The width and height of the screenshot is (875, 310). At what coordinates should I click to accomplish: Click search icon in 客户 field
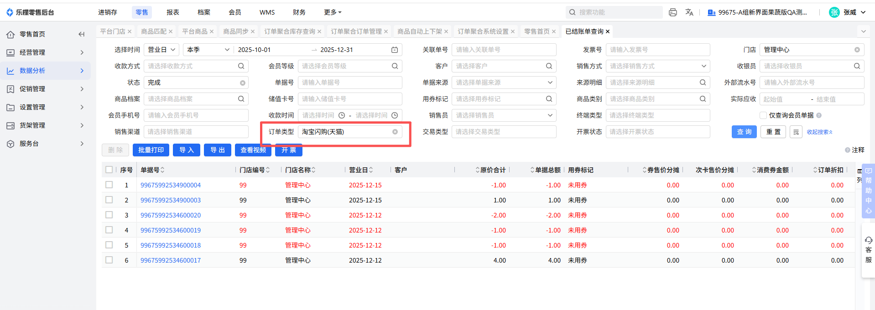[x=549, y=66]
